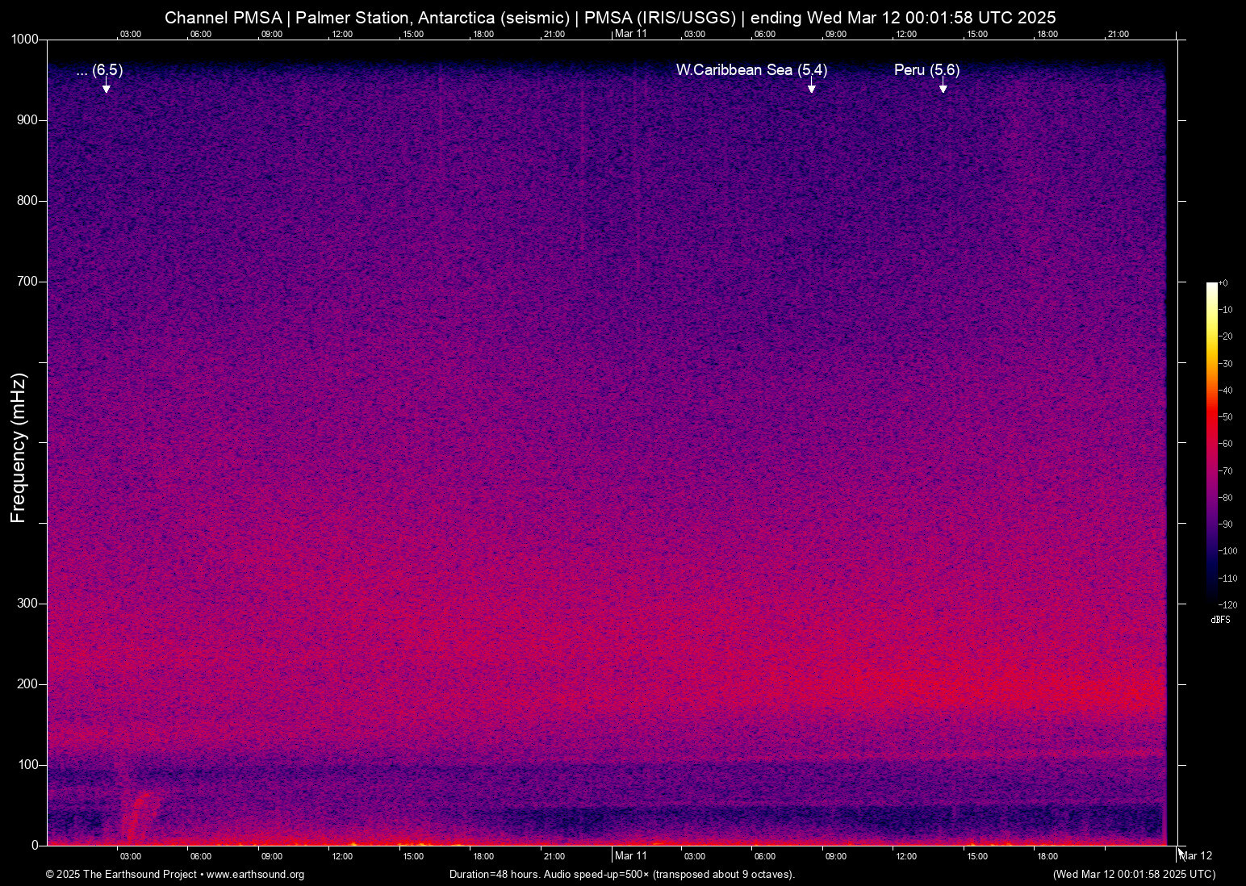Select the W.Caribbean Sea (5.4) event label

751,70
